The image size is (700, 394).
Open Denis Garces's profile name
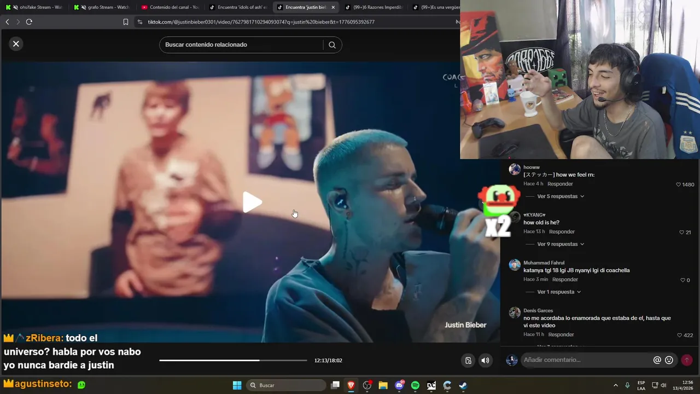[x=538, y=310]
